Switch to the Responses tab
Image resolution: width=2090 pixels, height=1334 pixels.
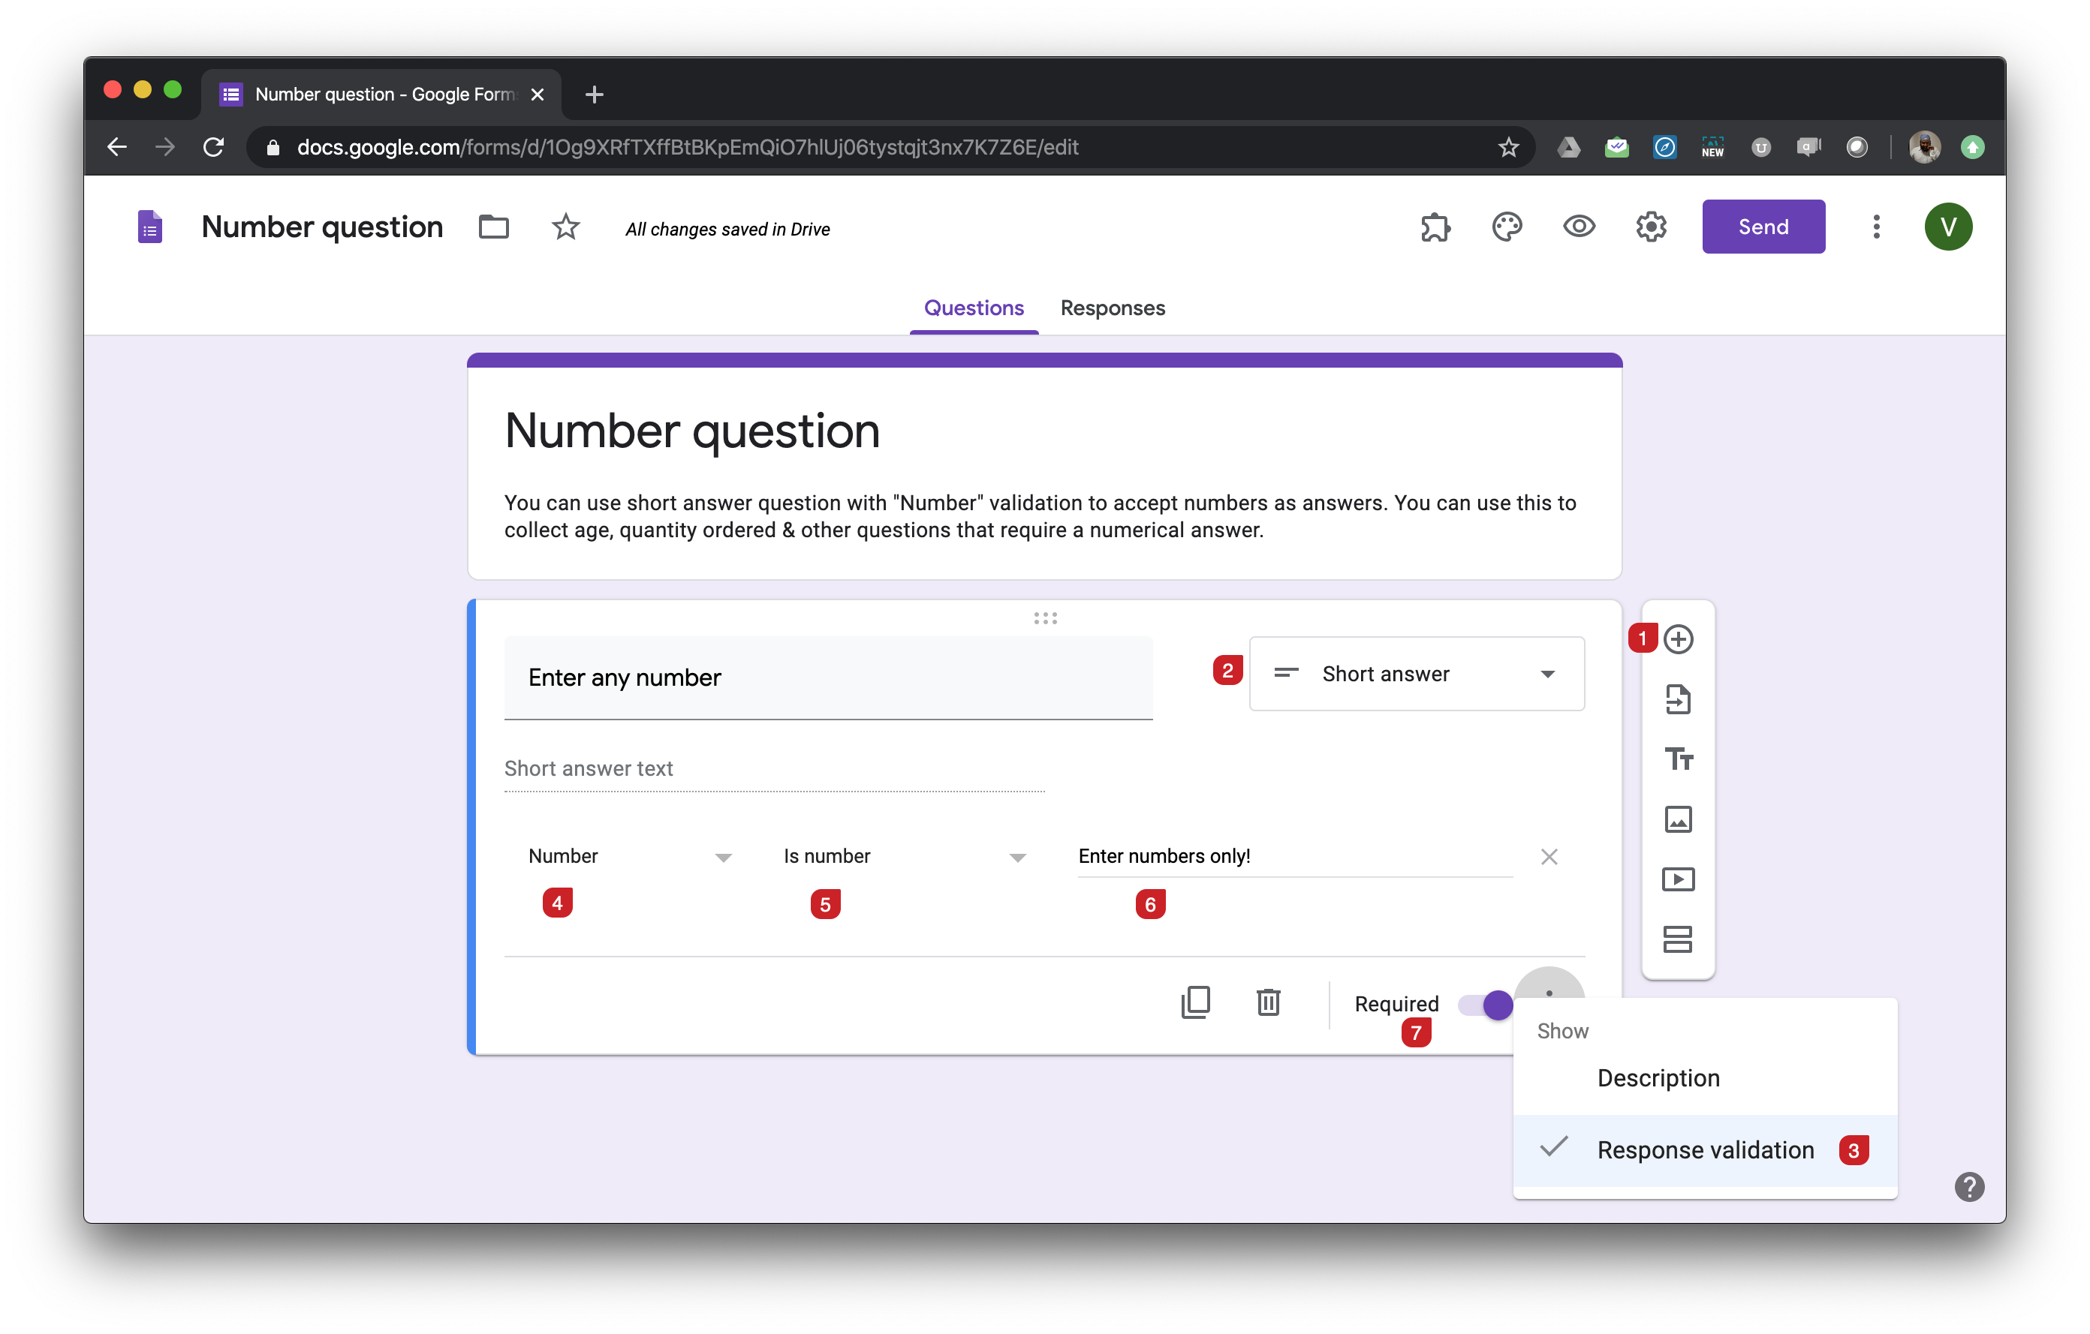(1112, 308)
